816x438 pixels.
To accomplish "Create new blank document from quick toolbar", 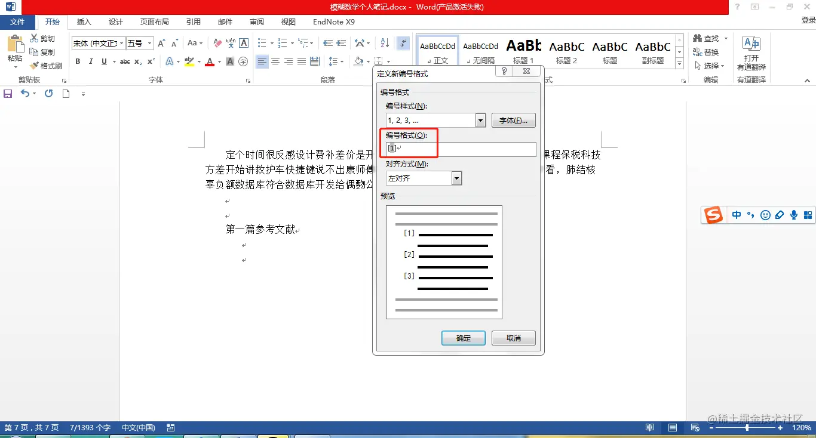I will click(x=66, y=94).
